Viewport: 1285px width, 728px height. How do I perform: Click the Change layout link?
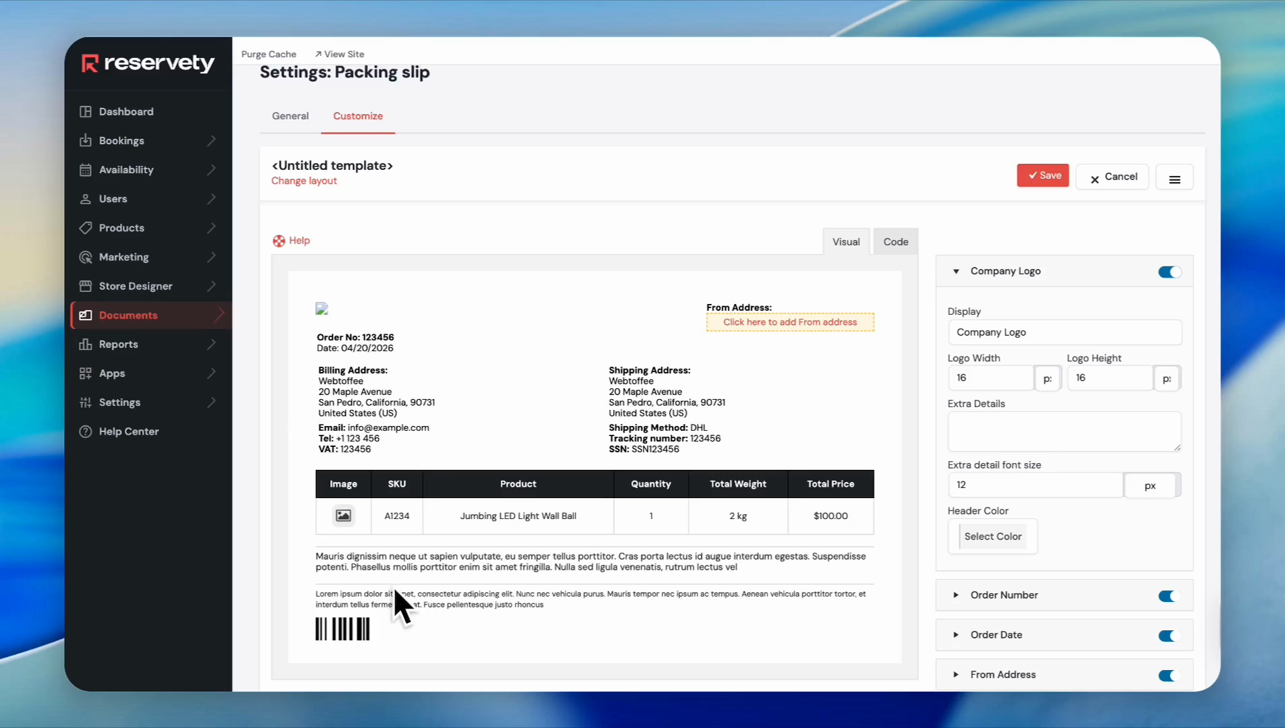(304, 181)
